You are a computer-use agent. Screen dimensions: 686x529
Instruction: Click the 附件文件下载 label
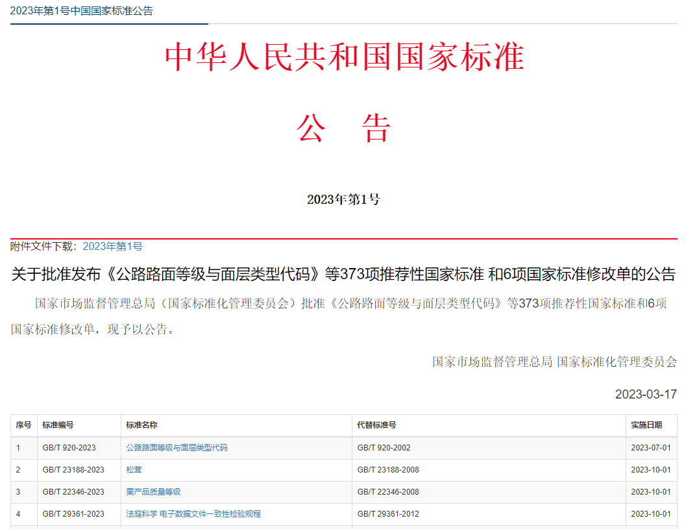pyautogui.click(x=39, y=246)
